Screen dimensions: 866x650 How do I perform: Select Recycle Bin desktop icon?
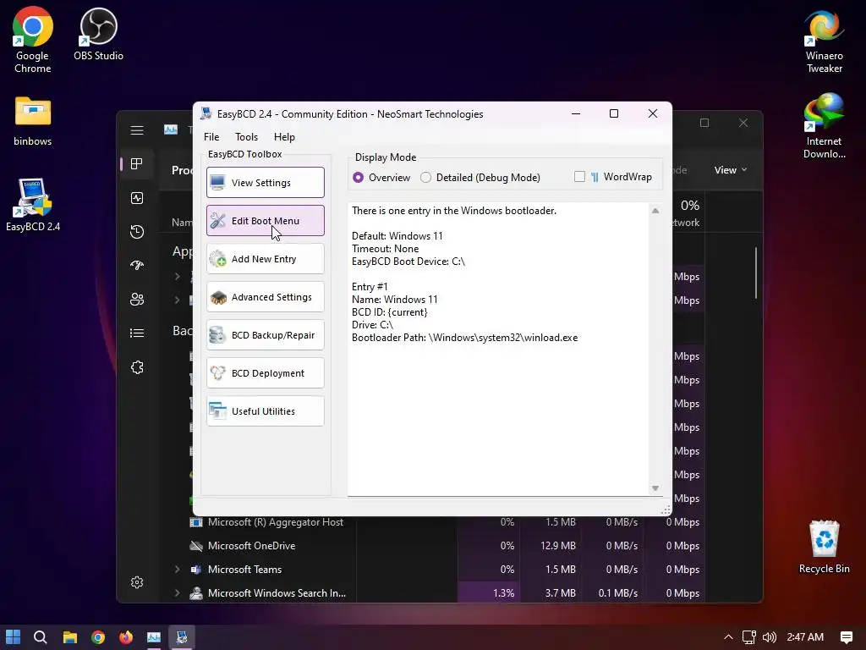pyautogui.click(x=824, y=548)
